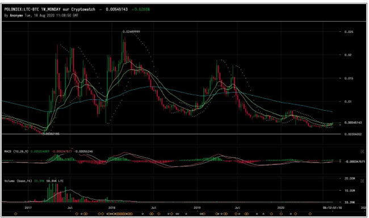Click the 0.01 price axis label
The height and width of the screenshot is (218, 369).
348,102
